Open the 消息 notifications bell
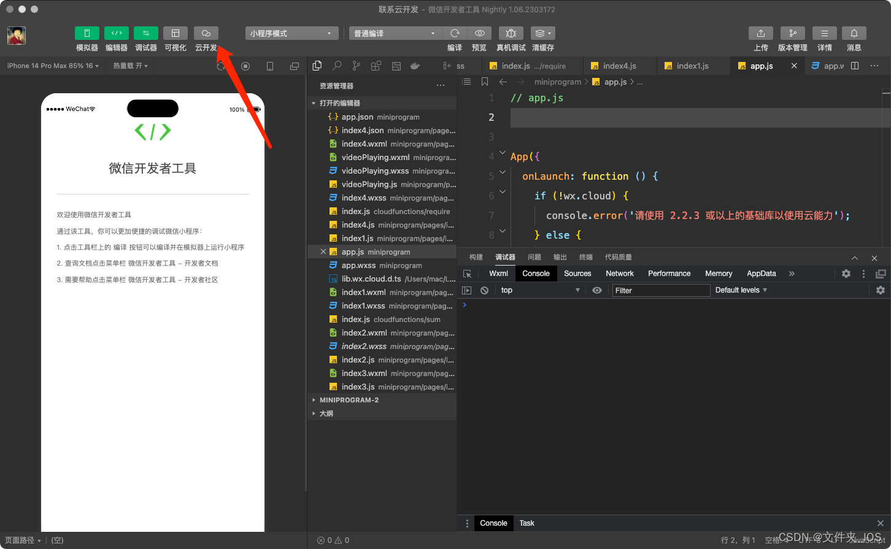891x549 pixels. (854, 33)
